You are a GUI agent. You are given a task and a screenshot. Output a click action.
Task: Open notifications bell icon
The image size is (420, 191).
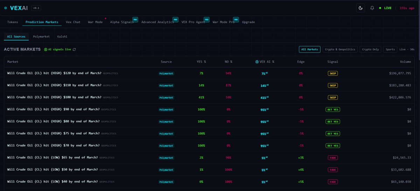pyautogui.click(x=372, y=8)
